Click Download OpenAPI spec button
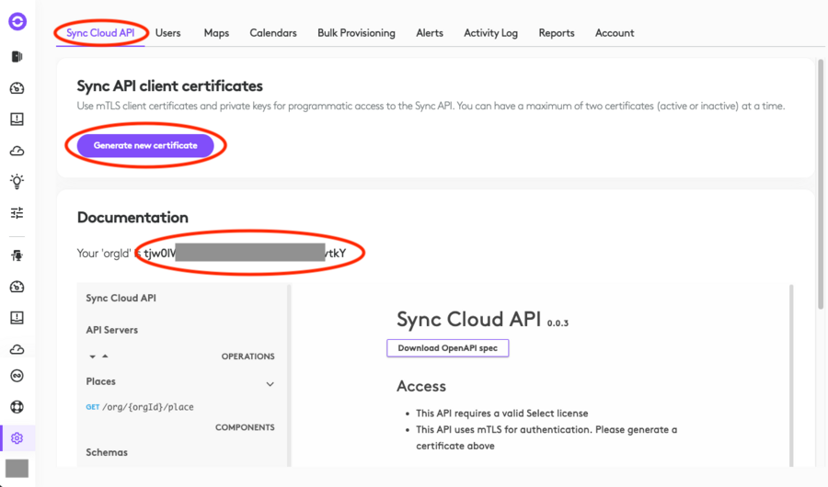This screenshot has height=487, width=828. [448, 348]
